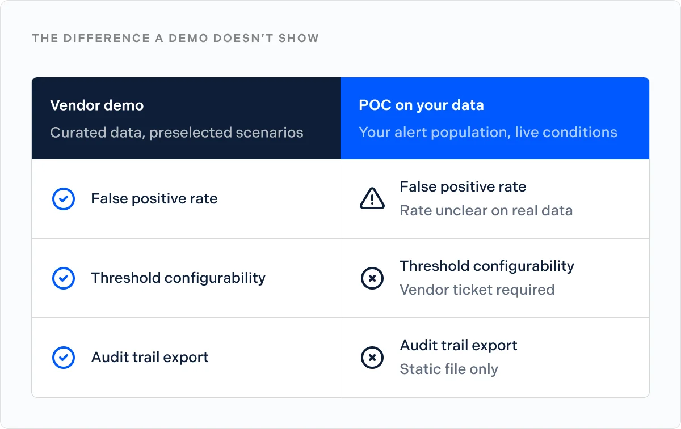Viewport: 681px width, 429px height.
Task: Click the X circle icon beside Threshold configurability
Action: click(x=372, y=278)
